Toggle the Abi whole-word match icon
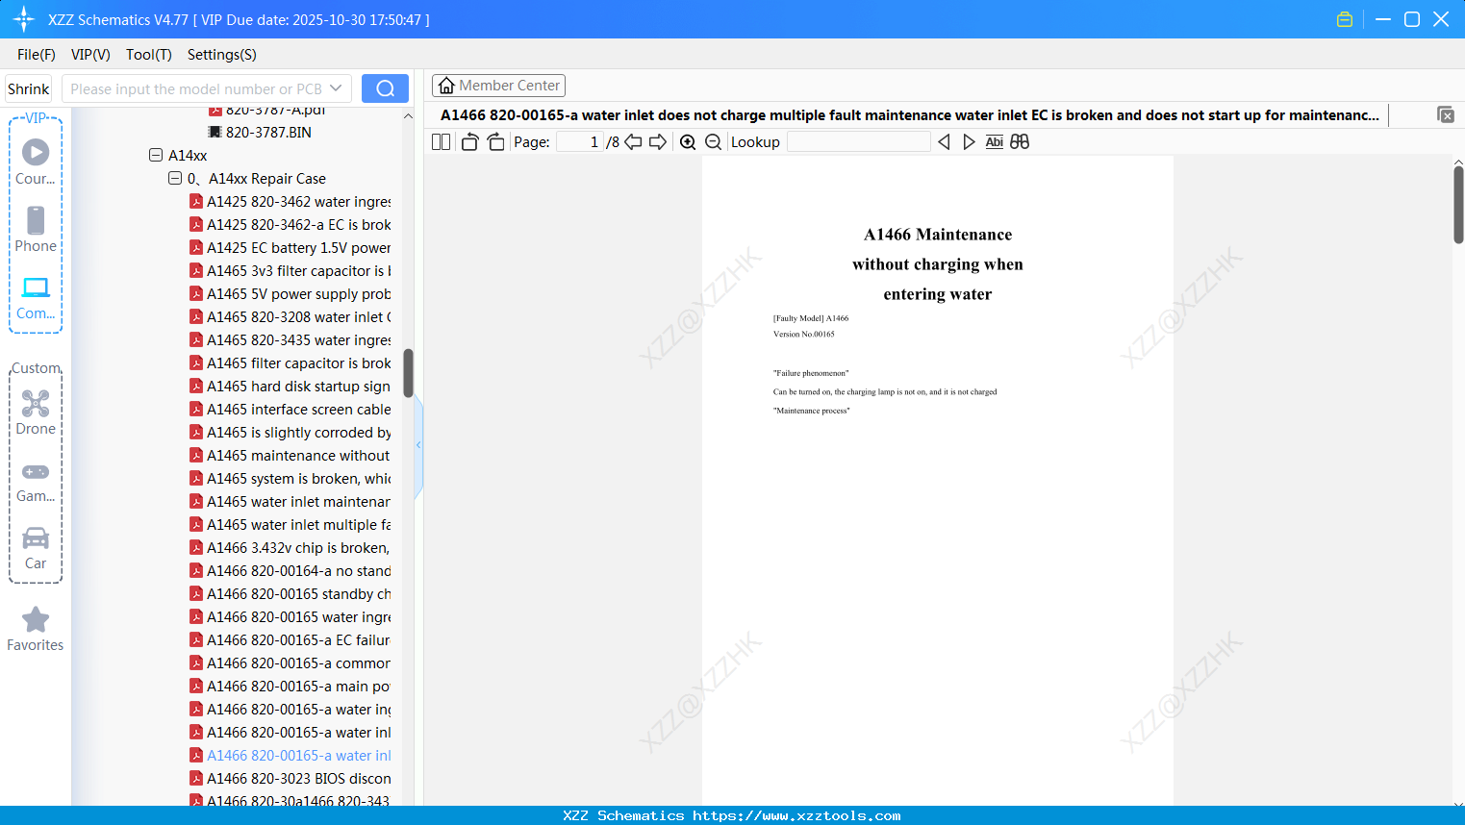Viewport: 1465px width, 825px height. (995, 142)
